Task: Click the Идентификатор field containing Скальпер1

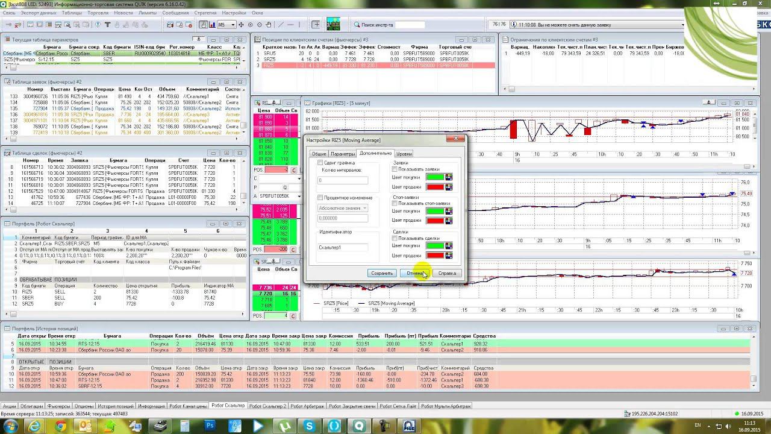Action: click(343, 248)
